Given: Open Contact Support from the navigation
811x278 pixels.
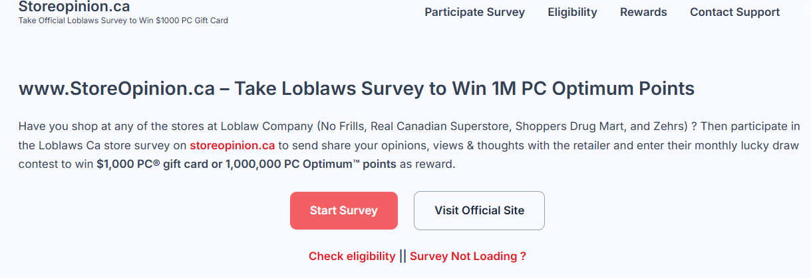Looking at the screenshot, I should 734,12.
